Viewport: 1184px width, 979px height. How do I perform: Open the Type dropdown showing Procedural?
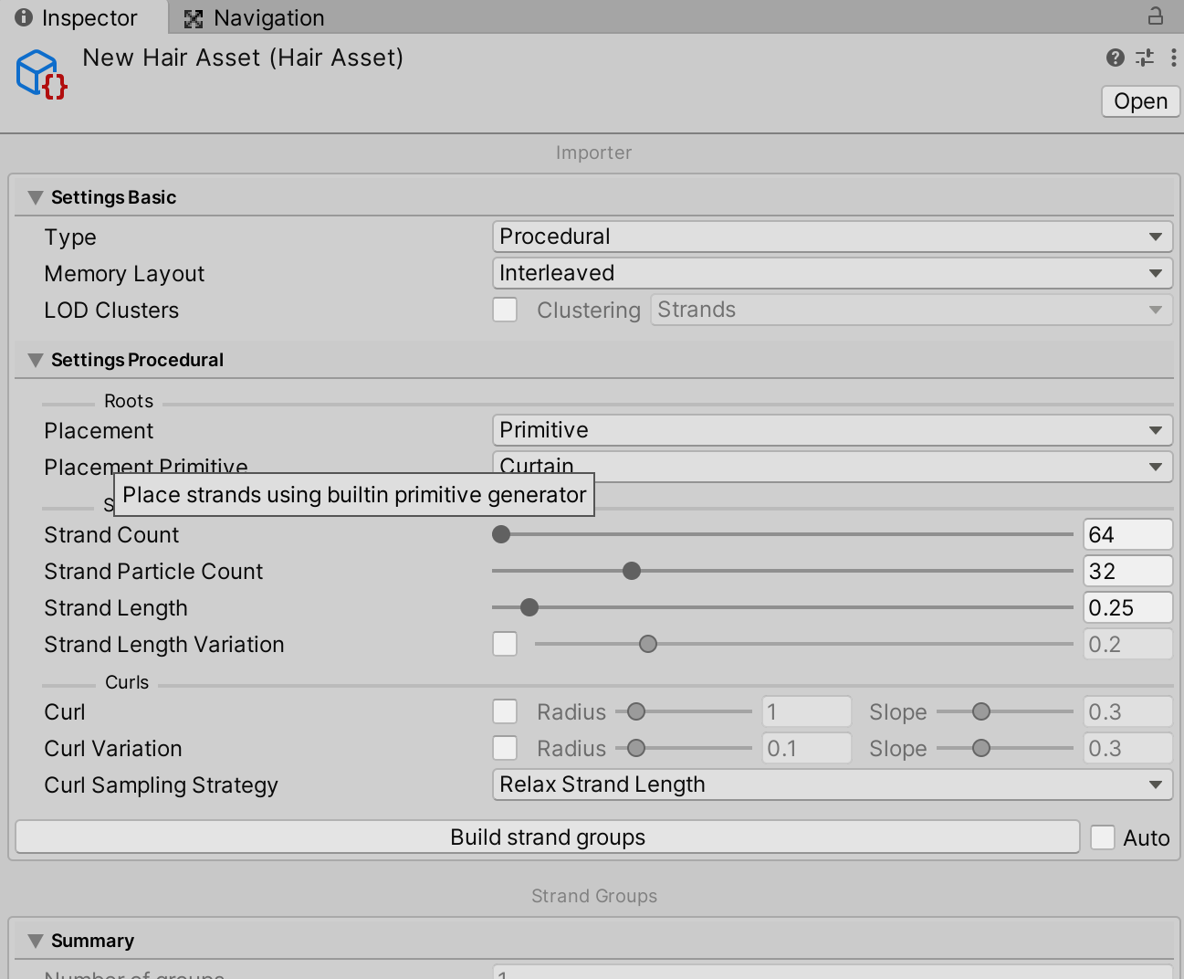[831, 237]
